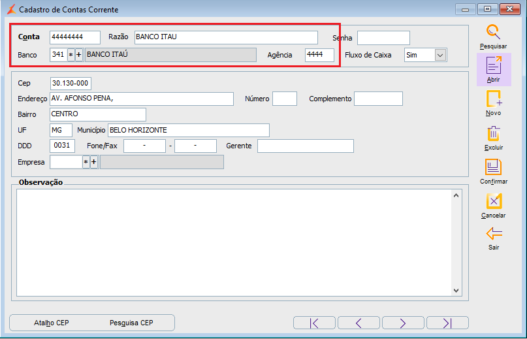This screenshot has height=339, width=527.
Task: Click the Senha input field
Action: (383, 38)
